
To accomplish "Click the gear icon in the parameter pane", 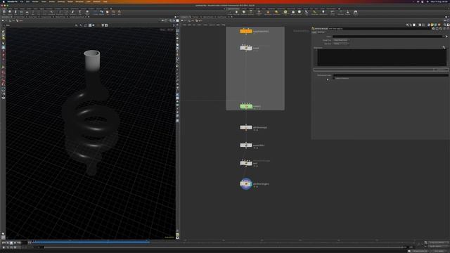I will [x=433, y=29].
